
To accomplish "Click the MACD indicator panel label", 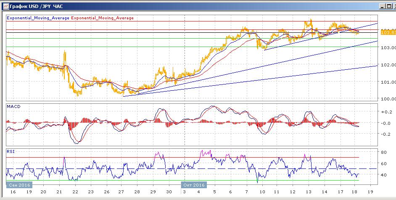I will point(13,107).
